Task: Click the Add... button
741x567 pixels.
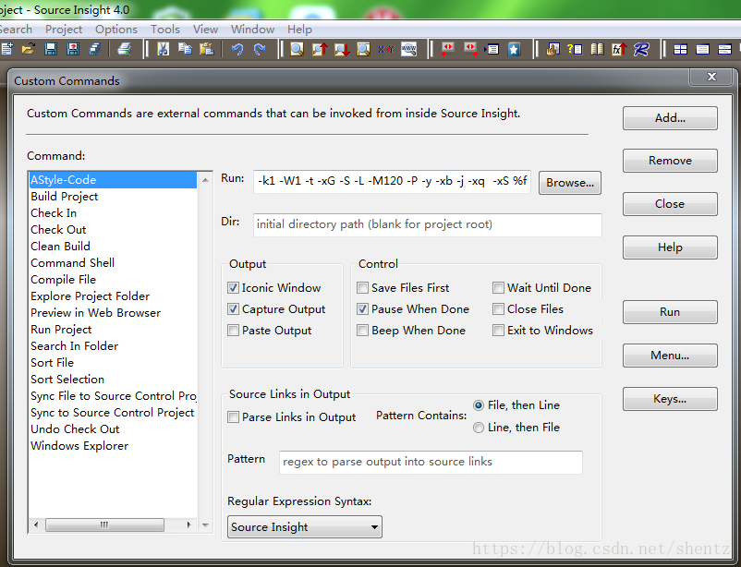Action: click(x=670, y=118)
